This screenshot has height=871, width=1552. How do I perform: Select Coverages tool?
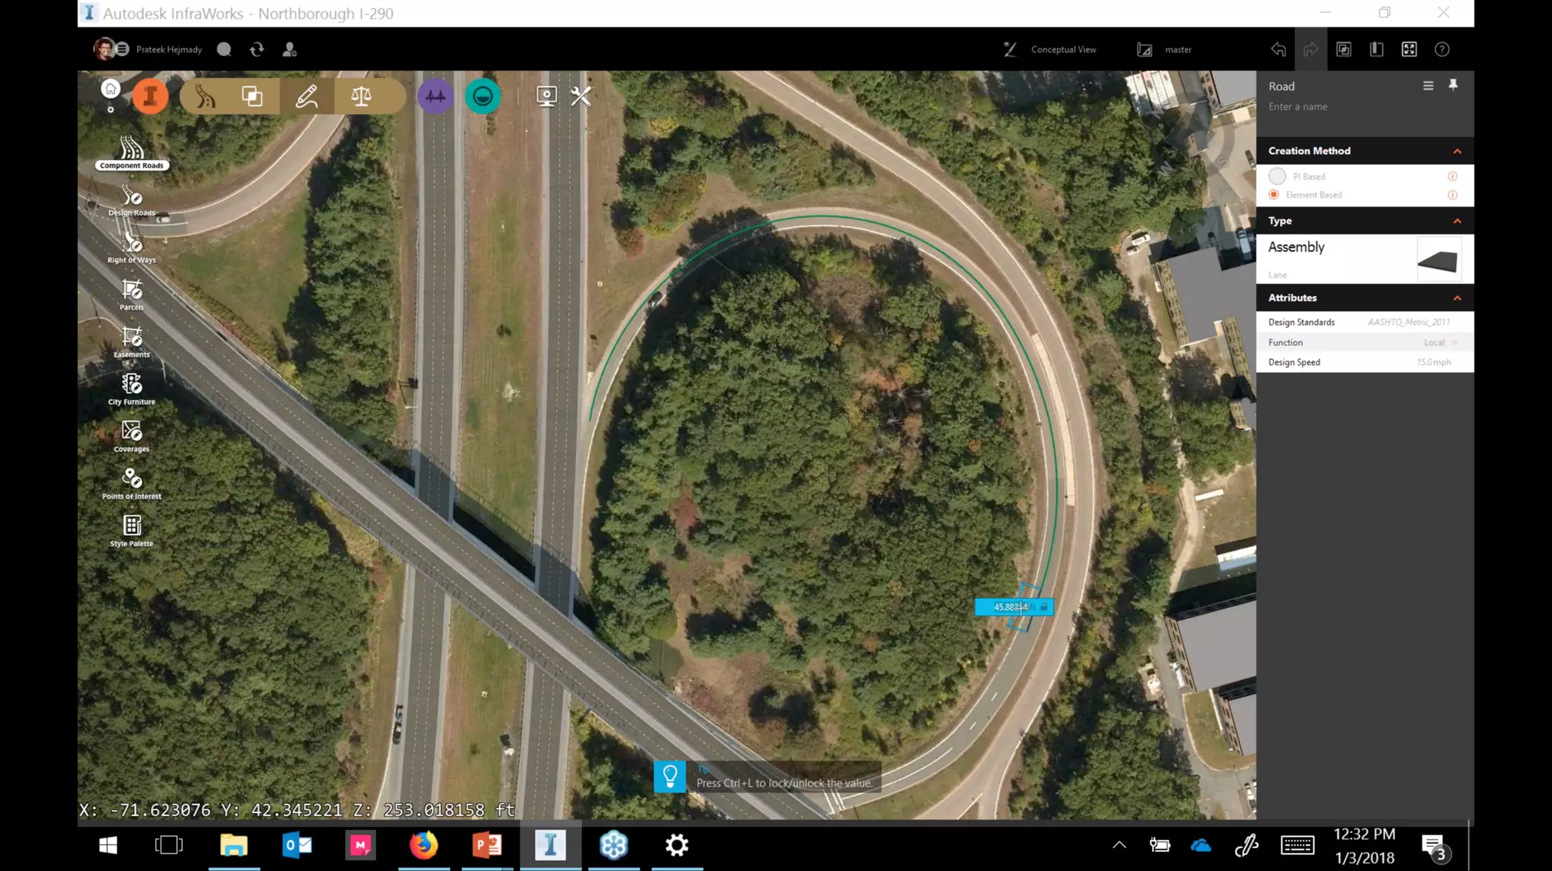(x=132, y=436)
